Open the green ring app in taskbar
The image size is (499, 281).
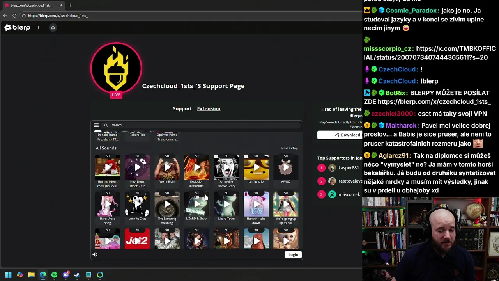100,275
